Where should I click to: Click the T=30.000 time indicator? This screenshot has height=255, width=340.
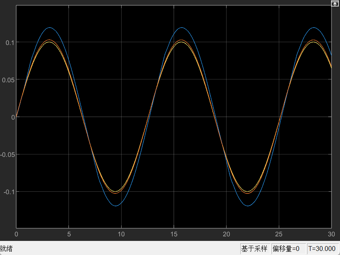(322, 249)
